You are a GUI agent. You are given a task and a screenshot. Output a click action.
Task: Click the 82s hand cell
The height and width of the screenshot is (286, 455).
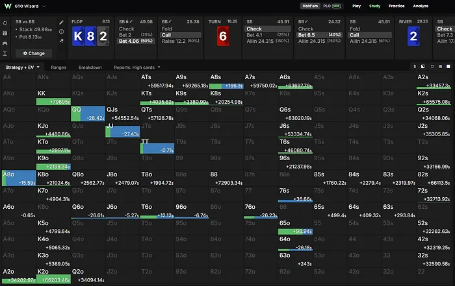434,178
